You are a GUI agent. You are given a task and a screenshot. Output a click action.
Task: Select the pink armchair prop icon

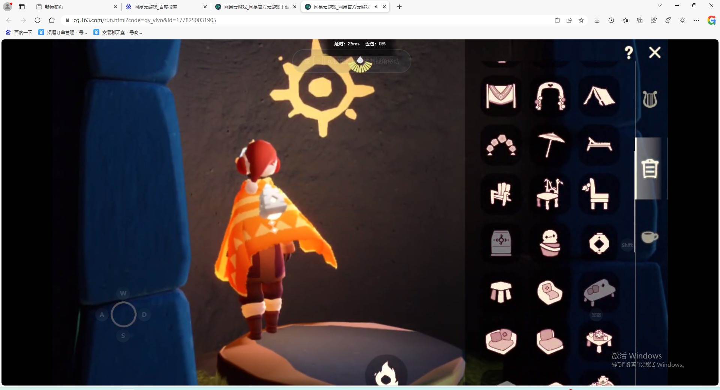tap(550, 341)
